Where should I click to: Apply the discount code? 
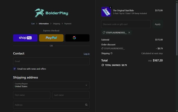158,24
